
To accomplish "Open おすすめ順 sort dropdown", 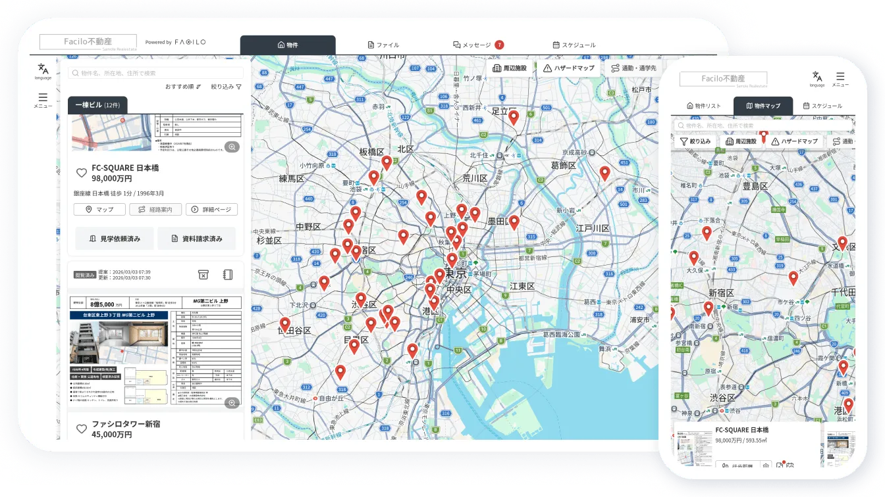I will click(183, 87).
